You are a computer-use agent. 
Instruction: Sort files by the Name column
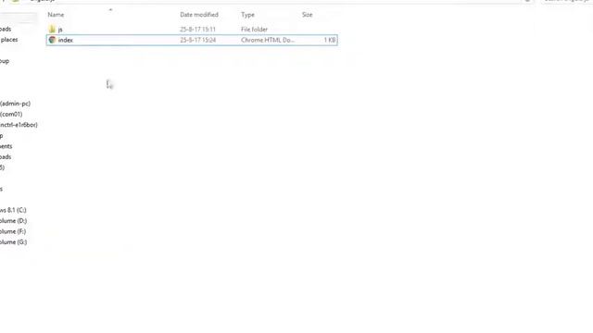[x=56, y=15]
